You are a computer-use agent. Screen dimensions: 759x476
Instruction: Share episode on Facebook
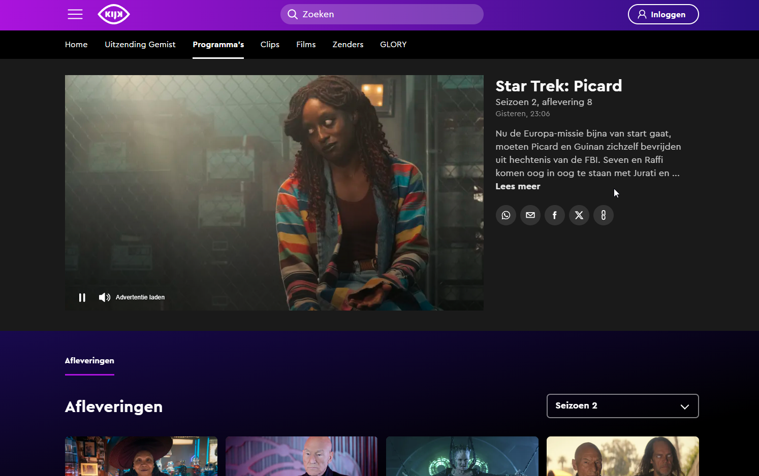(x=554, y=215)
